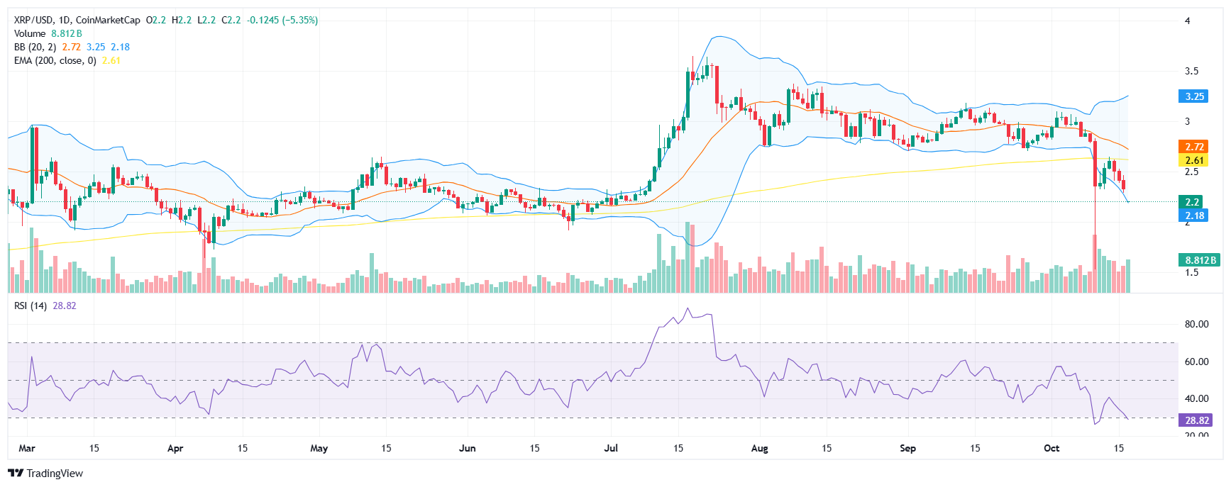Select the RSI (14) indicator label
The image size is (1231, 487).
(31, 306)
